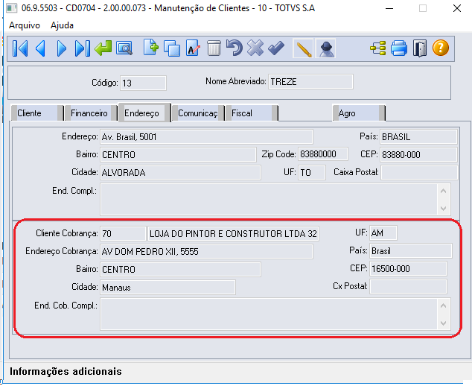Click the green go-to record arrow

tap(103, 48)
